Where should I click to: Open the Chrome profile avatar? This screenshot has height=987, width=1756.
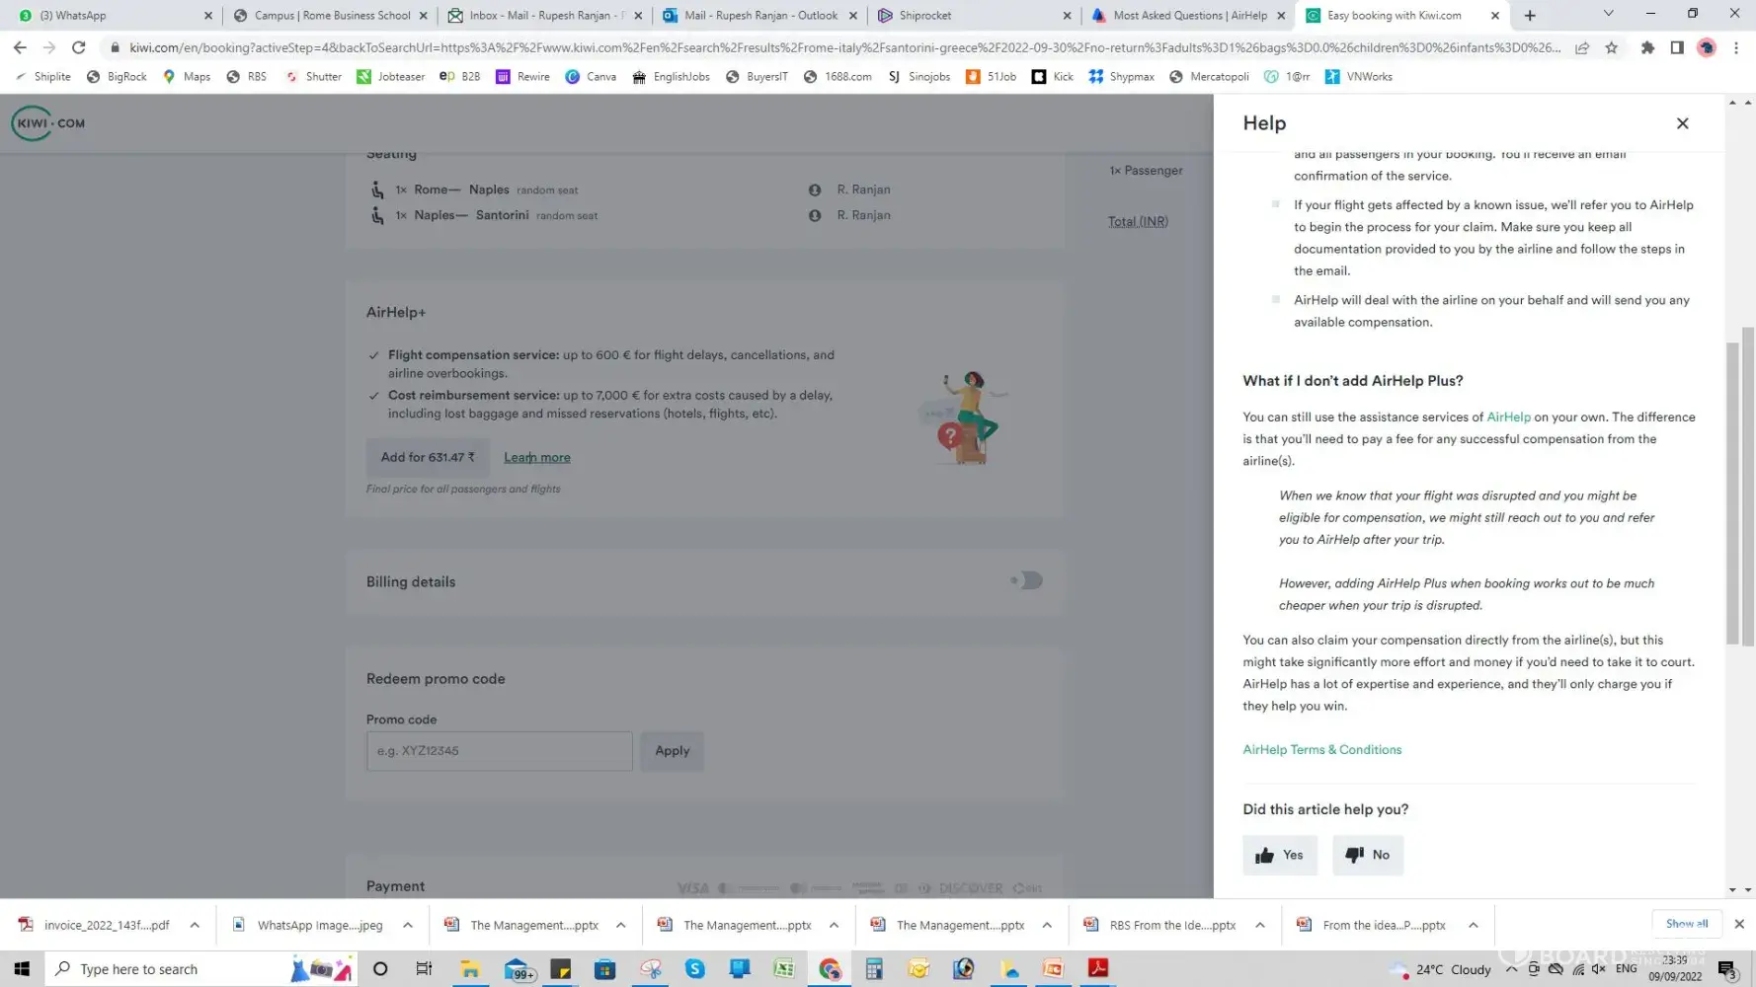point(1706,47)
